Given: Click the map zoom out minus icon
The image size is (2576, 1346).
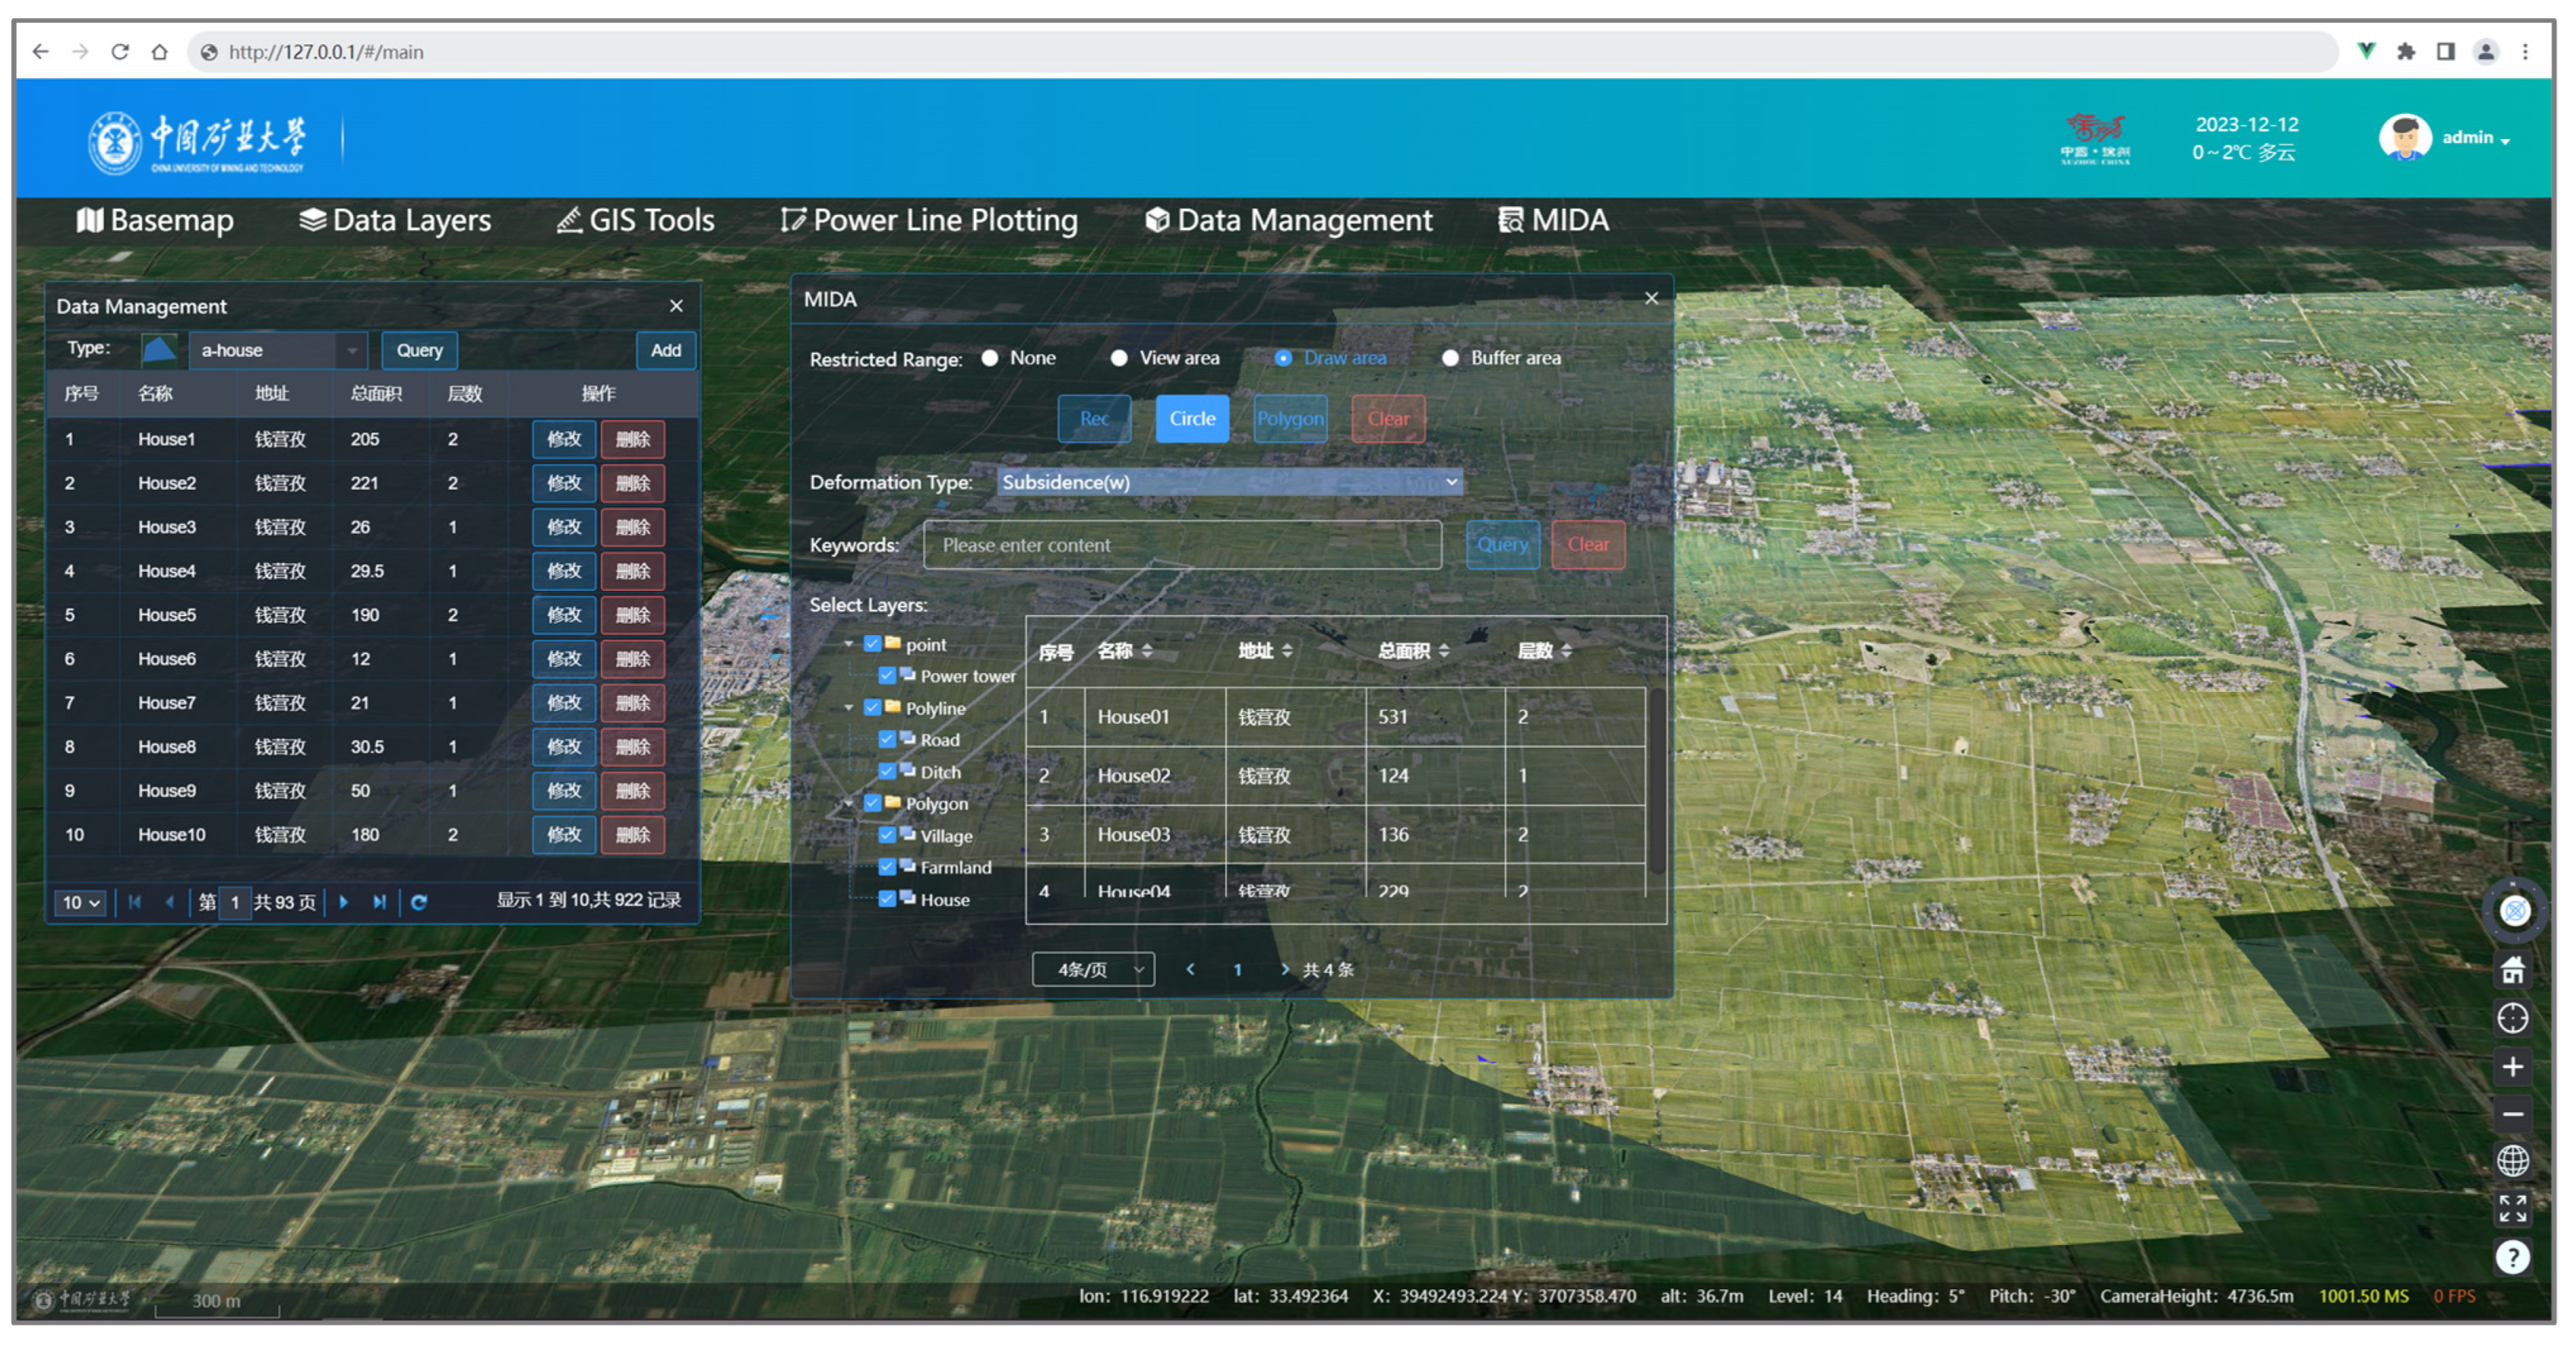Looking at the screenshot, I should (x=2512, y=1114).
